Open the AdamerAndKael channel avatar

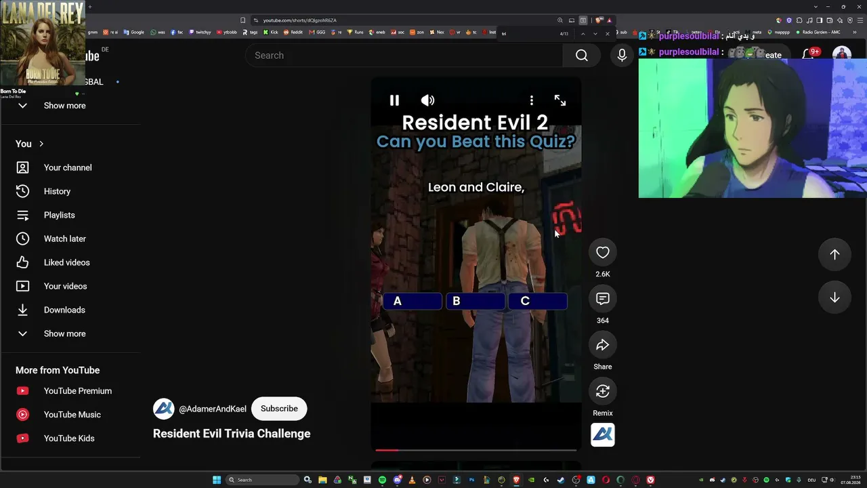164,409
